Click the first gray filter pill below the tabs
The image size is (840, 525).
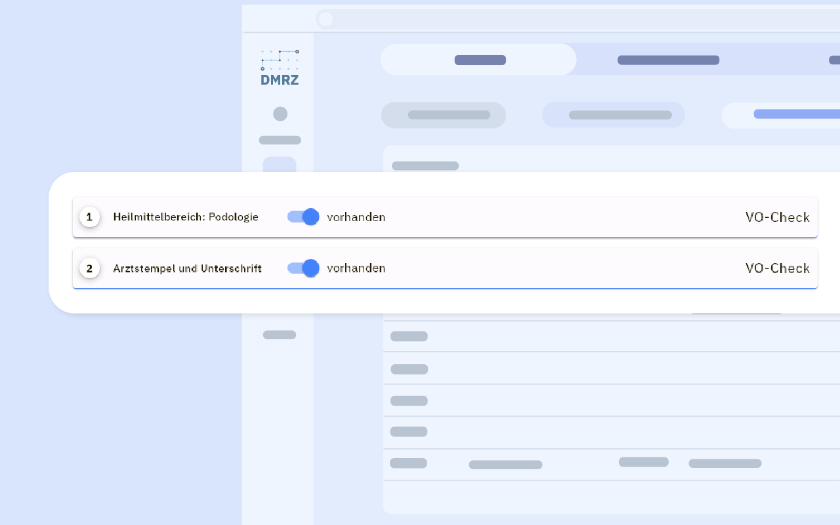tap(444, 115)
